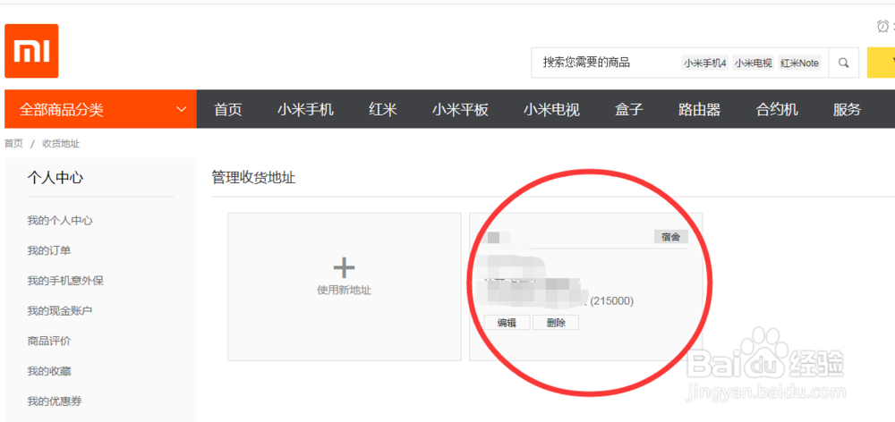Pick the 小米手机4 search suggestion
This screenshot has width=895, height=422.
[x=705, y=63]
